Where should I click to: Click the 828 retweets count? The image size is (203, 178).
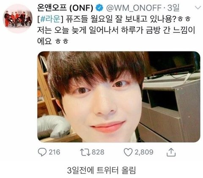98,152
